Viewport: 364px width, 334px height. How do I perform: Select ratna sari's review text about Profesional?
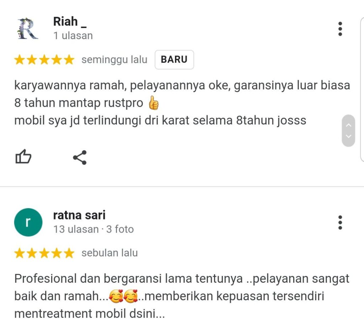point(182,296)
